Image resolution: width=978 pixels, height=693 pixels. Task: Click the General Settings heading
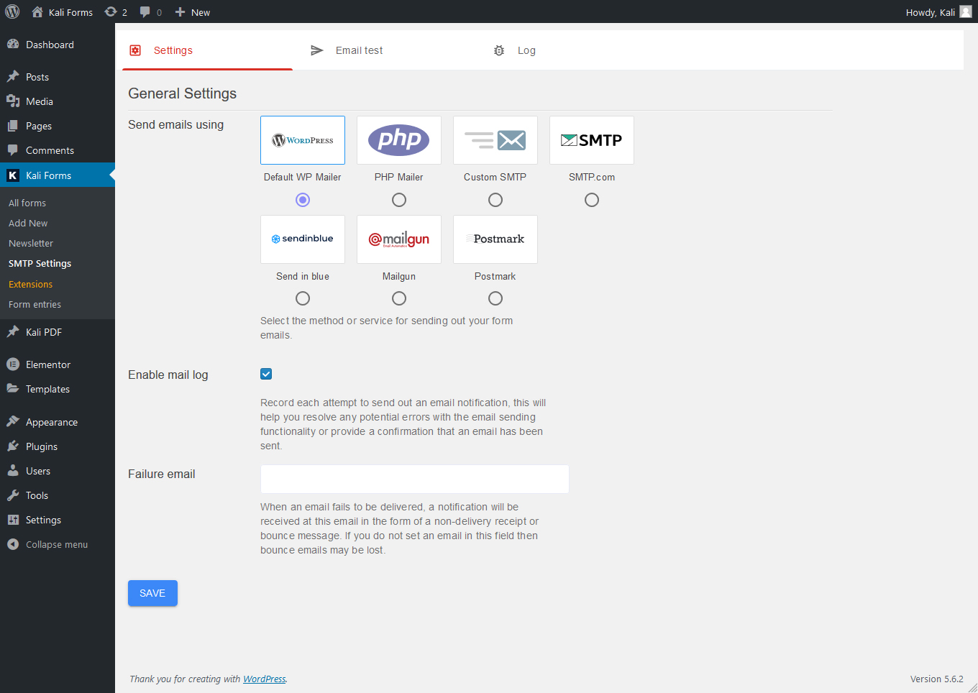click(183, 93)
